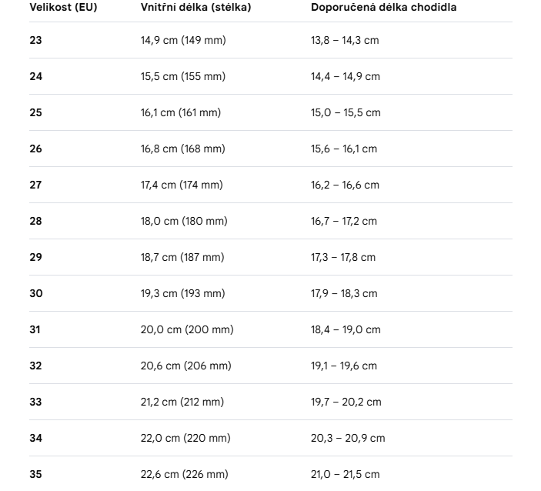This screenshot has height=491, width=541.
Task: Select the size 31 row label
Action: coord(35,329)
